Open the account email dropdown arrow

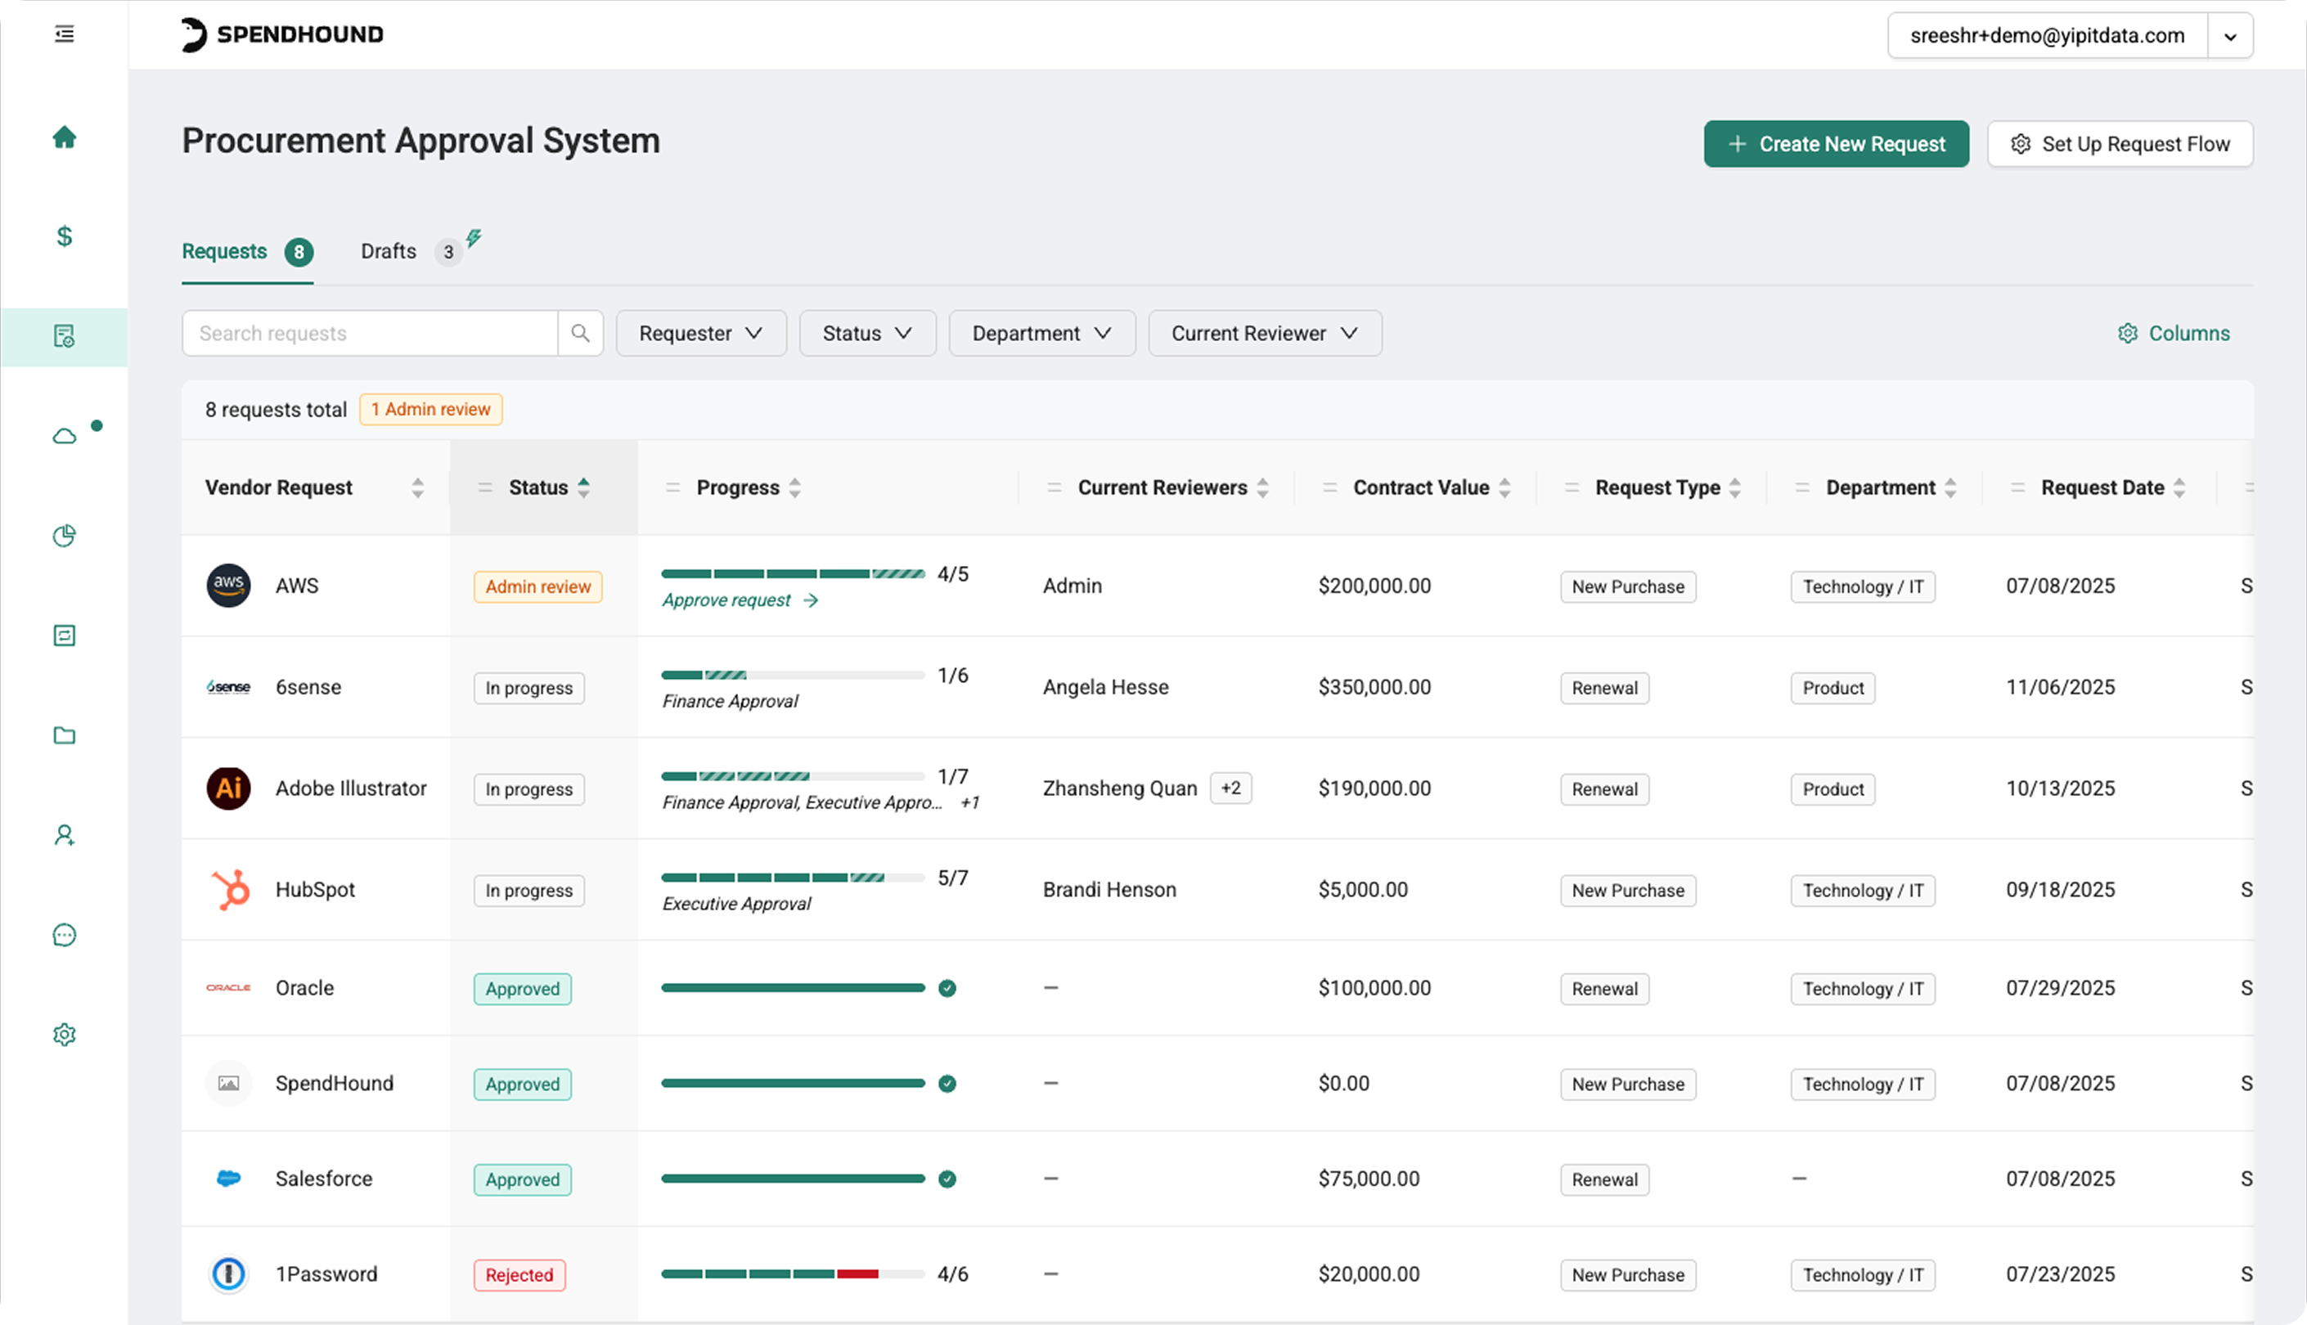[x=2229, y=37]
